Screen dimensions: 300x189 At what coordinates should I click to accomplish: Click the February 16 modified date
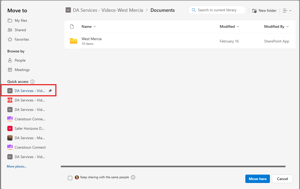tap(229, 41)
